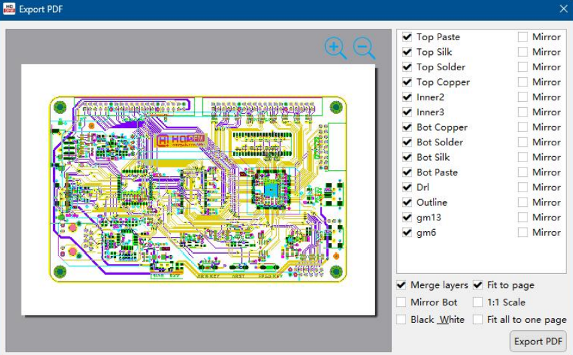573x355 pixels.
Task: Enable Black White output option
Action: [x=401, y=319]
